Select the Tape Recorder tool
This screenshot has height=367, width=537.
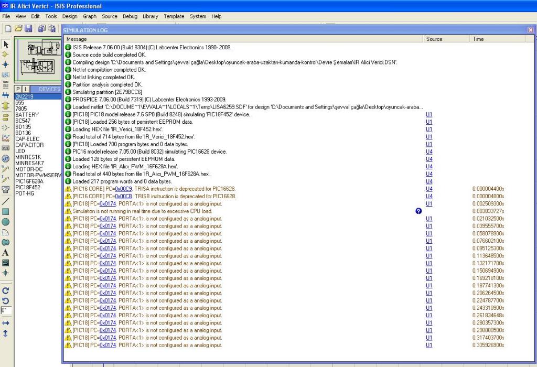tap(5, 148)
